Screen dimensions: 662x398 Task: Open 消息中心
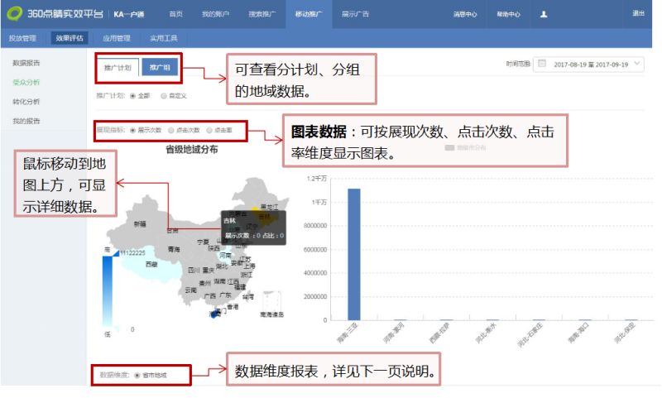[465, 14]
